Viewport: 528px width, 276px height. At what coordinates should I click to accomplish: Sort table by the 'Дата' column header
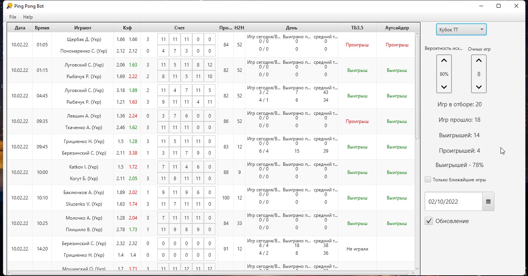[x=20, y=28]
